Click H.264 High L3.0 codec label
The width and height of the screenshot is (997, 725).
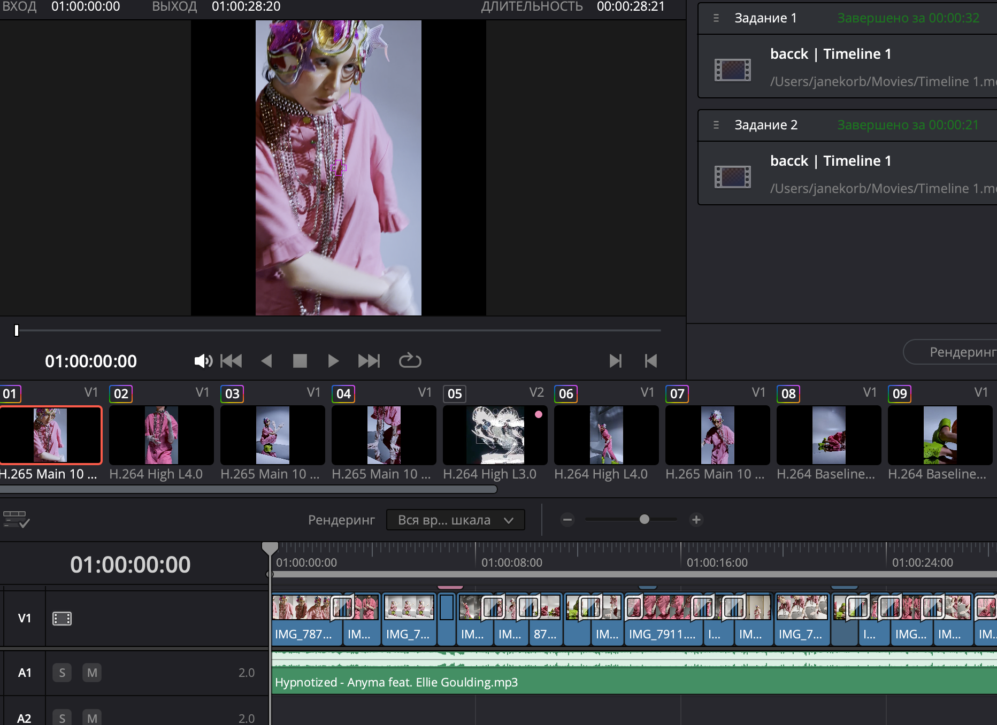click(489, 474)
